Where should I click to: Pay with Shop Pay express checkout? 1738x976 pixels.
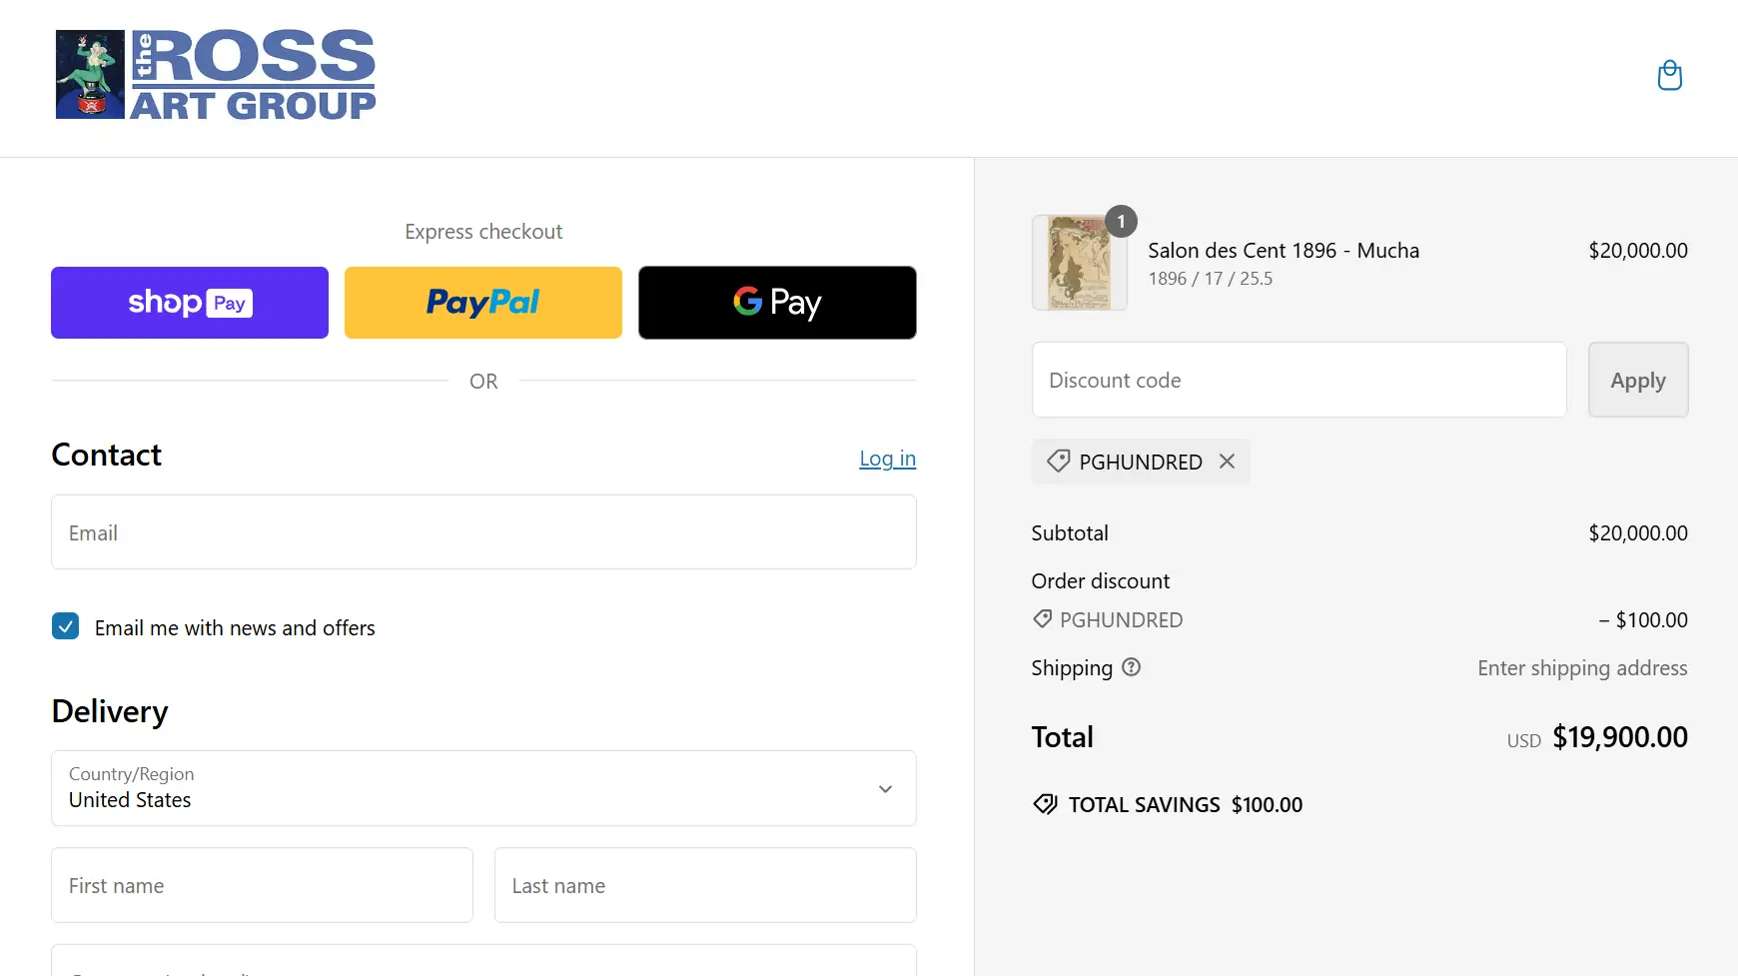tap(190, 303)
